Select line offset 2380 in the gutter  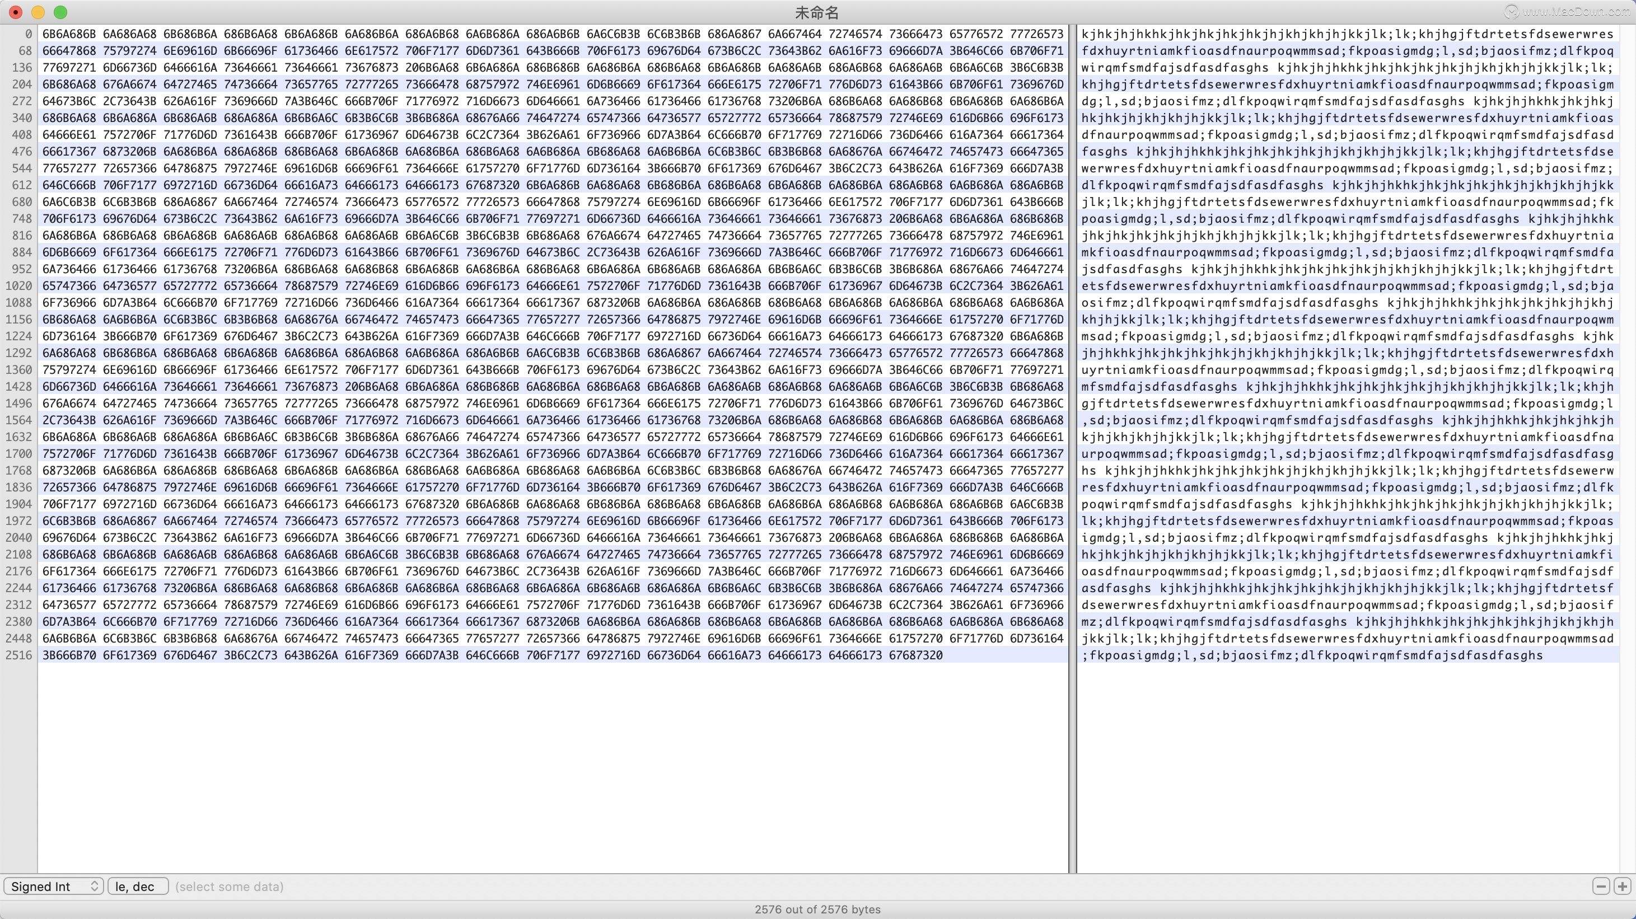point(18,621)
